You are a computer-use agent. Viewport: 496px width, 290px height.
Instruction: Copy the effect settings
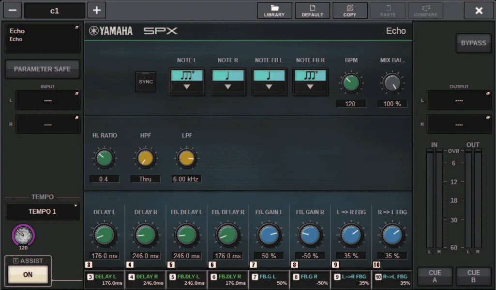(350, 11)
